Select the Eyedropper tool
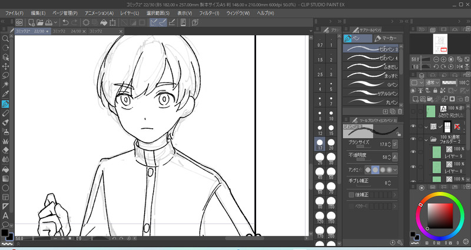Screen dimensions: 471x250 tap(5, 94)
